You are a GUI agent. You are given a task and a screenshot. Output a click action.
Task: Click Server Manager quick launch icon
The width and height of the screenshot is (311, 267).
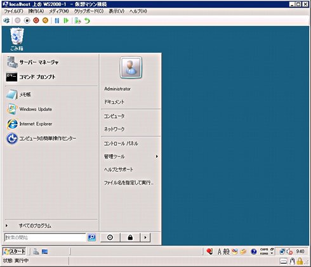click(36, 252)
